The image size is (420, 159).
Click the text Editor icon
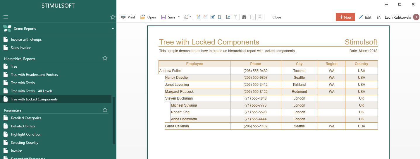251,17
